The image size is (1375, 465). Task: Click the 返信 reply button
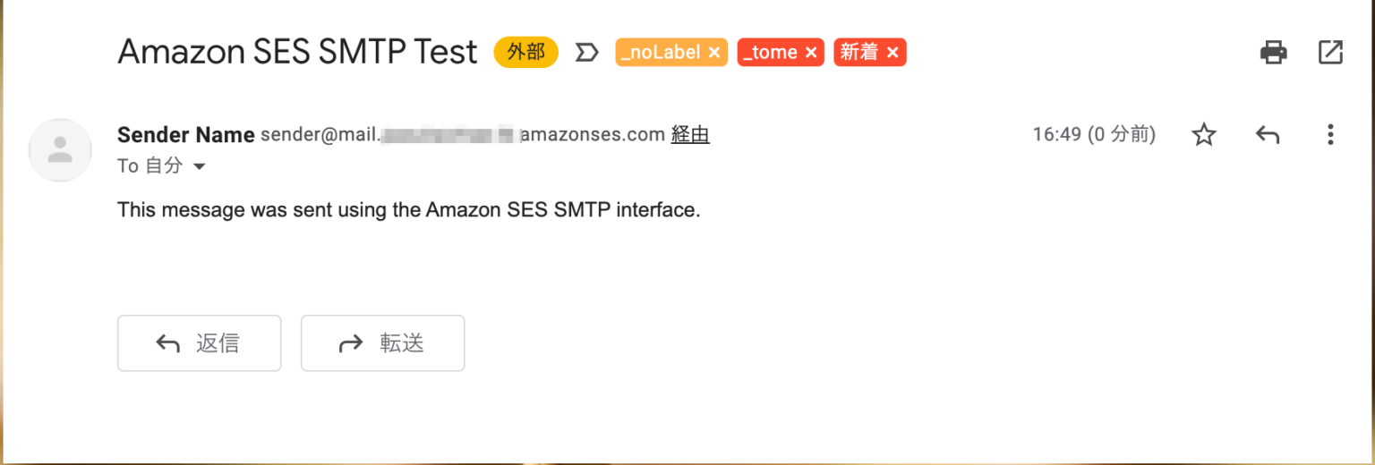199,343
